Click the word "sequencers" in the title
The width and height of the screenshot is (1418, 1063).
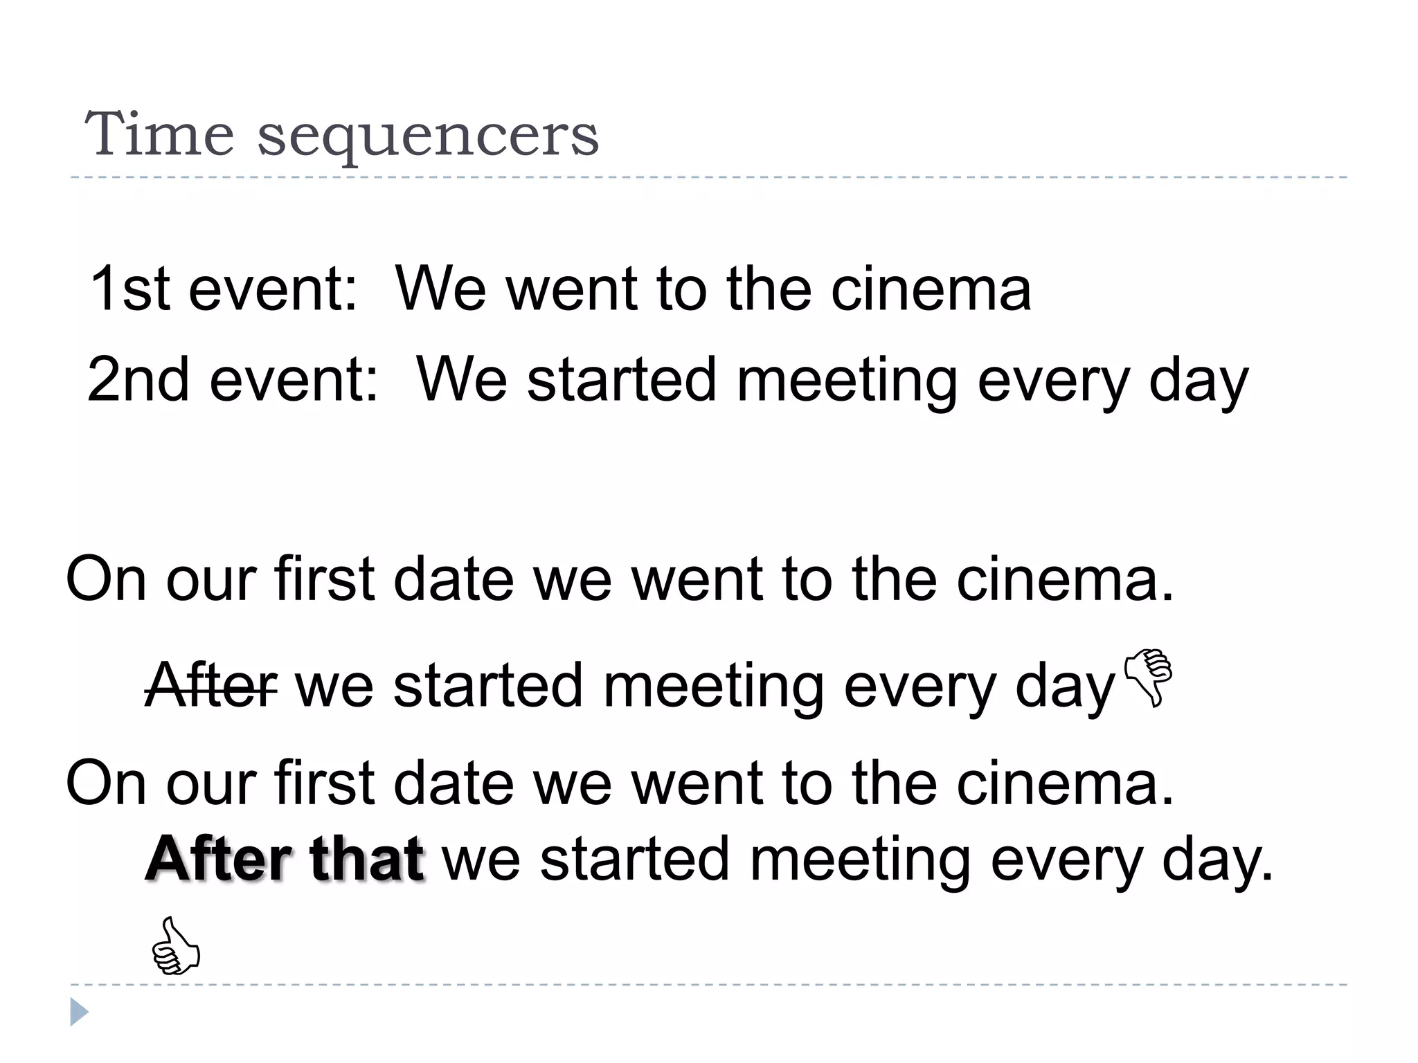pyautogui.click(x=428, y=136)
